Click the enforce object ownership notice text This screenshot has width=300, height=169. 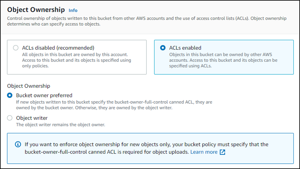(146, 148)
